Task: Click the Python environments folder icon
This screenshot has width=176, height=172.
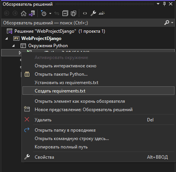Action: pos(23,46)
